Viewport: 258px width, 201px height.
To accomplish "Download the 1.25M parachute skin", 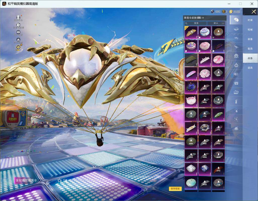I will click(205, 114).
